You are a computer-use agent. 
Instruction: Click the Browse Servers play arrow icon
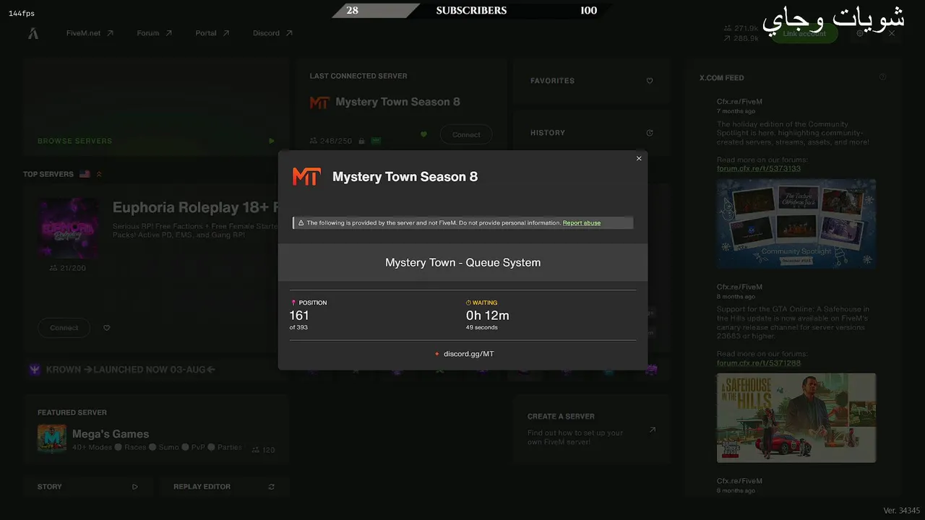click(x=272, y=141)
